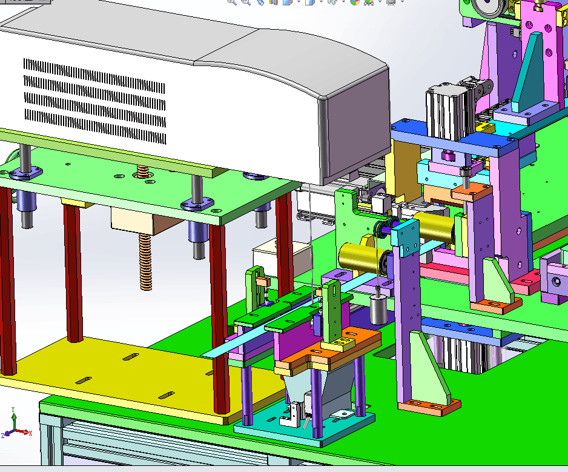Image resolution: width=568 pixels, height=472 pixels.
Task: Click the Zoom to Fit magnifier icon
Action: 232,2
